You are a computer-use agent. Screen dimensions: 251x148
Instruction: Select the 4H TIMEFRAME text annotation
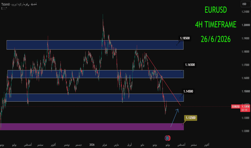(216, 24)
